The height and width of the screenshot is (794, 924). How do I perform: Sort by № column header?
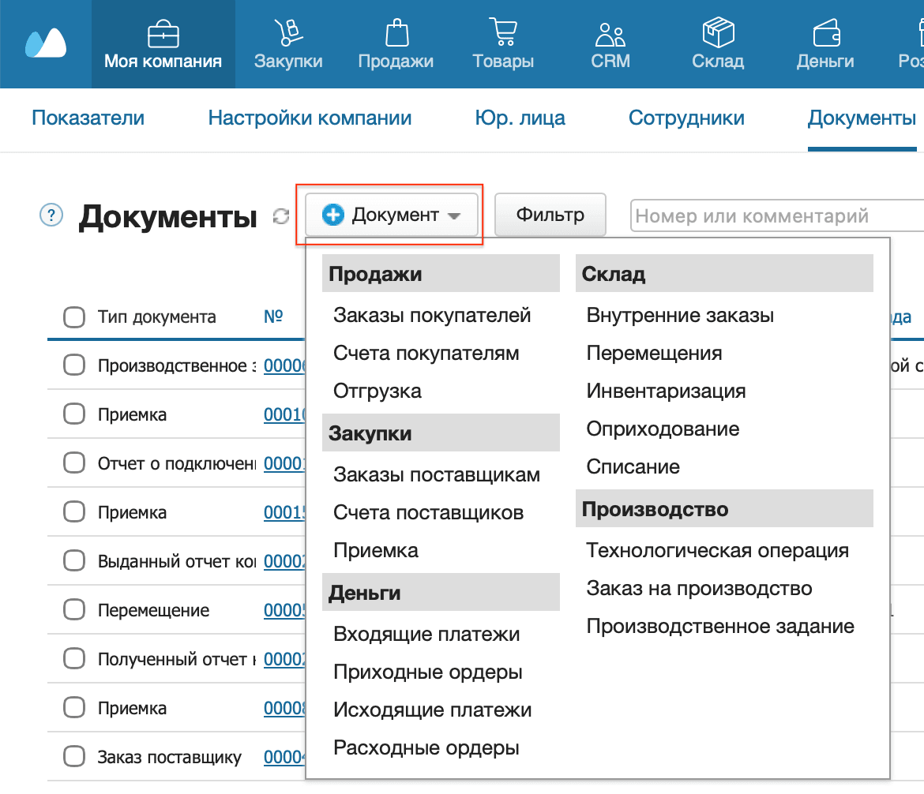pyautogui.click(x=272, y=316)
